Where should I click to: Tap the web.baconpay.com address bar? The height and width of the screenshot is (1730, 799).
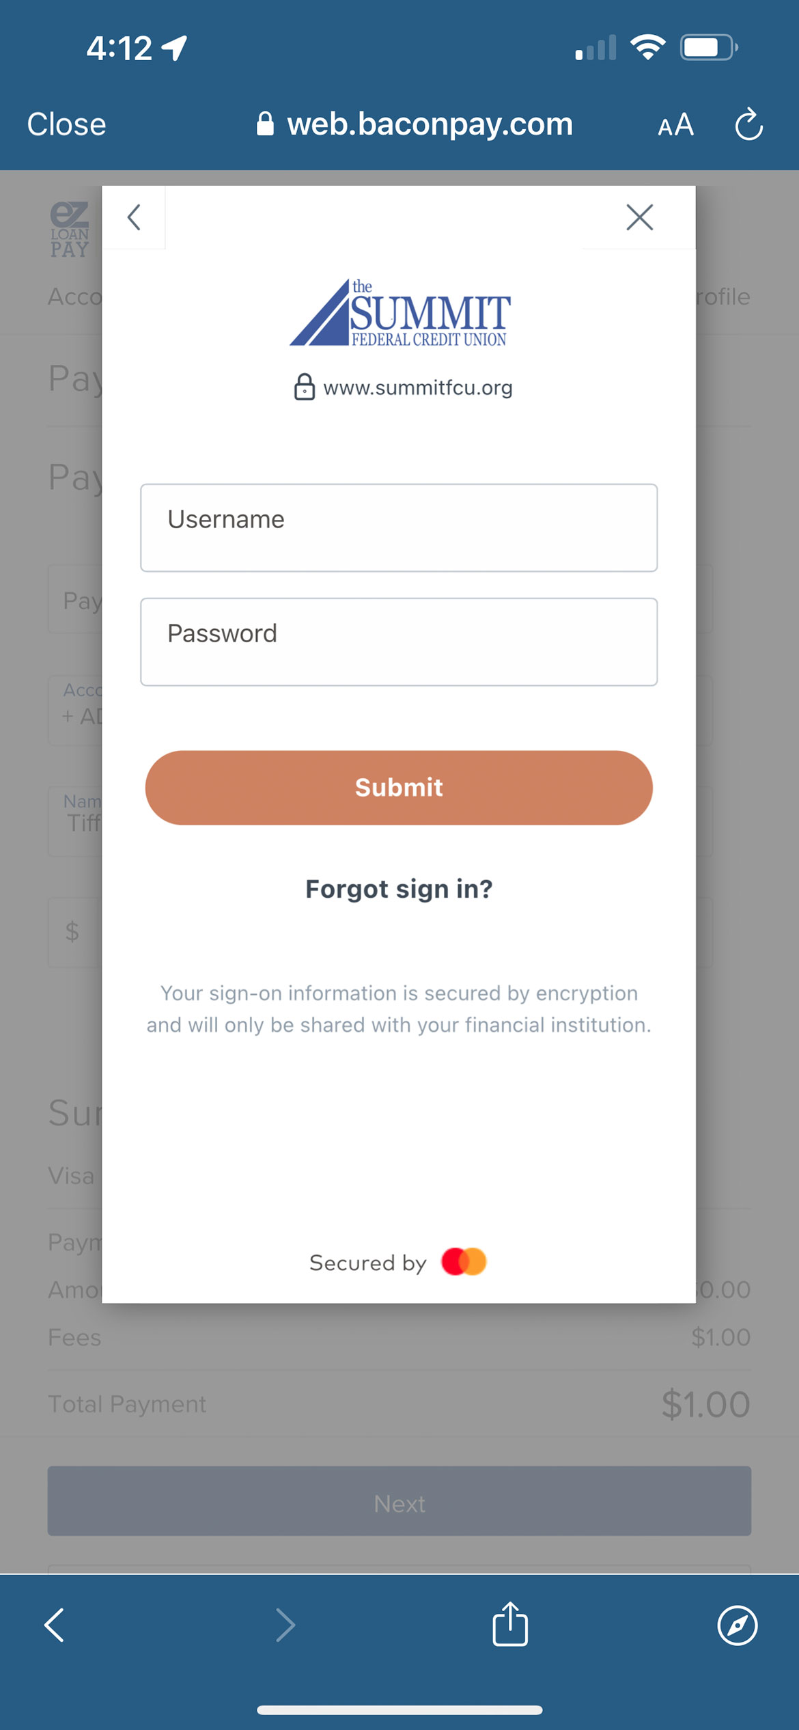tap(415, 124)
